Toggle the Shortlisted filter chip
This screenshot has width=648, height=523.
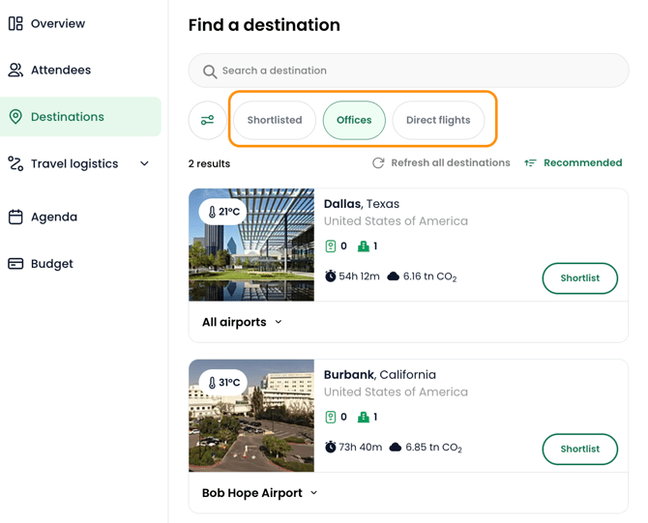coord(275,120)
